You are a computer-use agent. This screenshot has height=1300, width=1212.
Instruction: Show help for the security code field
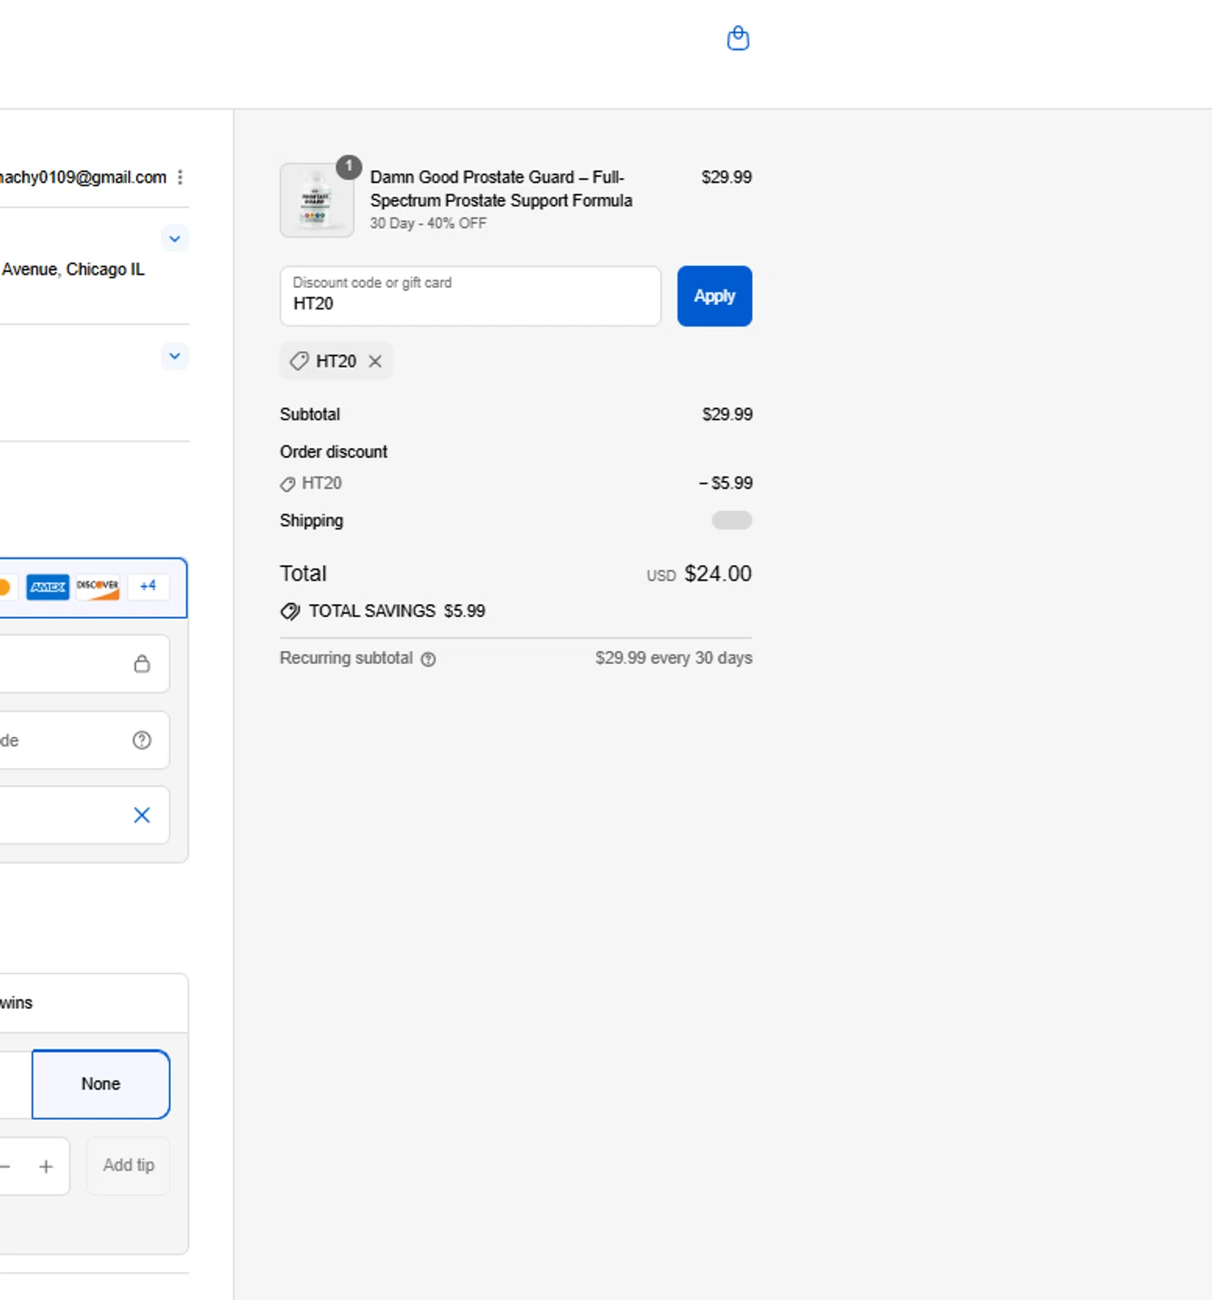tap(142, 740)
